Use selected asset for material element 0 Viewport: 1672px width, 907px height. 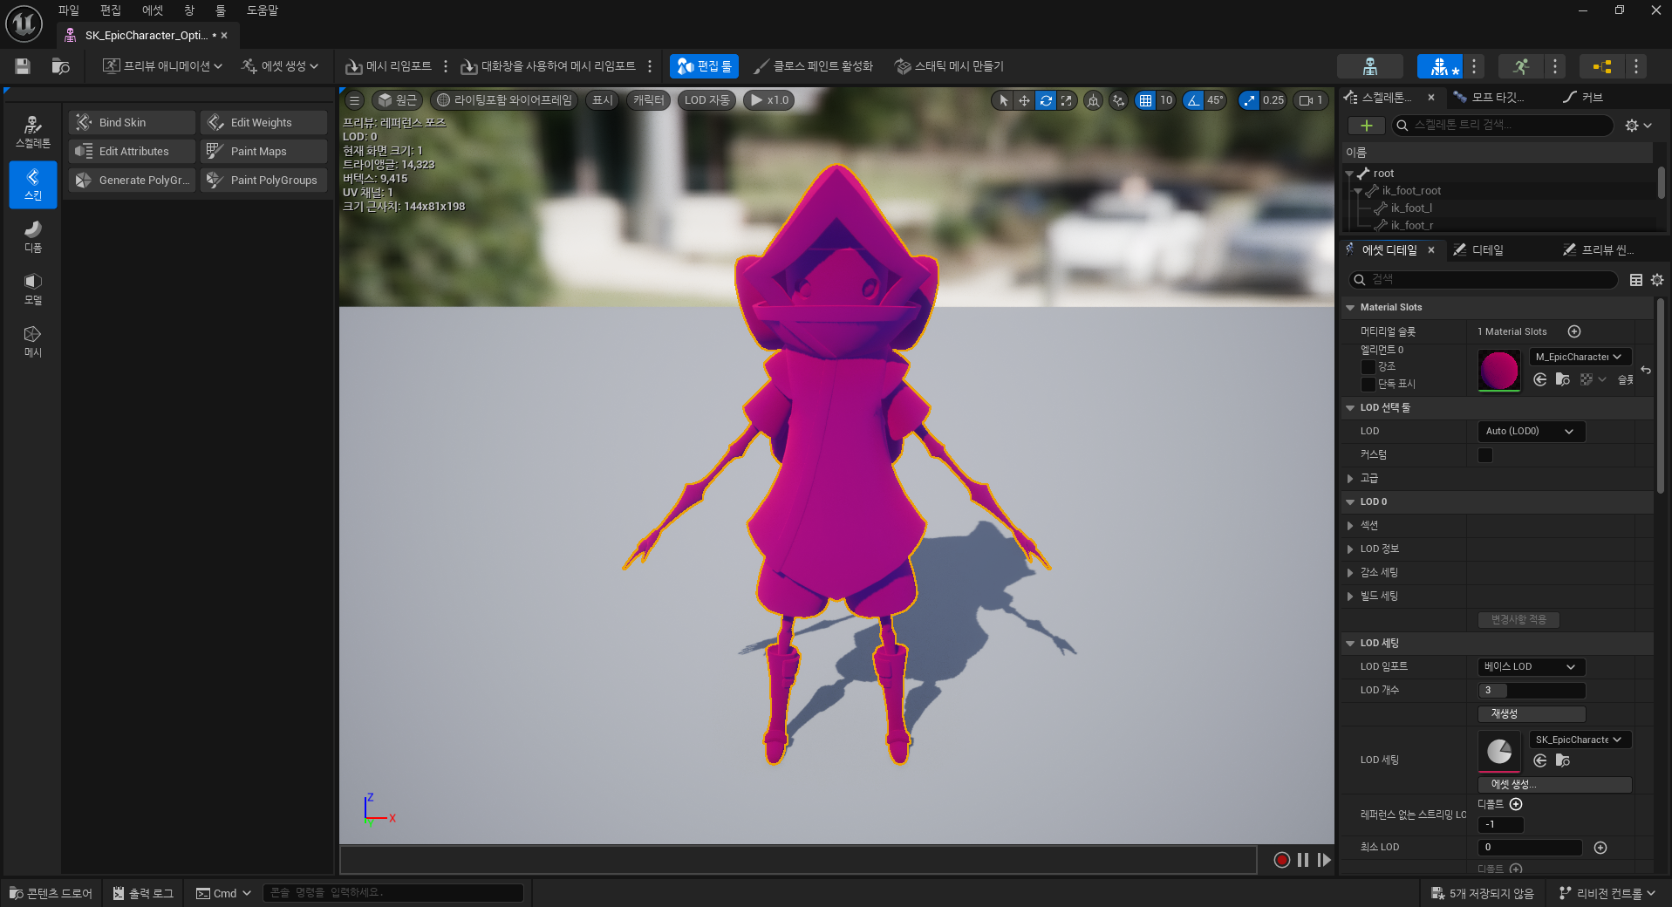[1540, 379]
